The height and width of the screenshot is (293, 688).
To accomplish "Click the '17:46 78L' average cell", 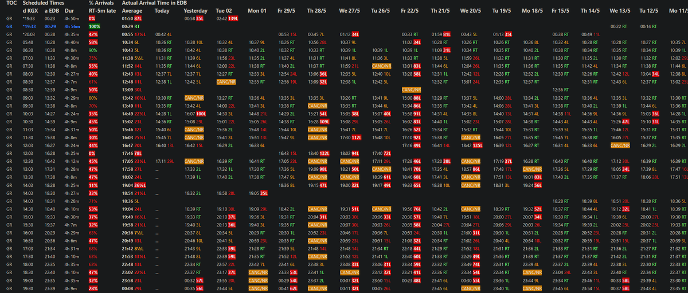I will [132, 154].
